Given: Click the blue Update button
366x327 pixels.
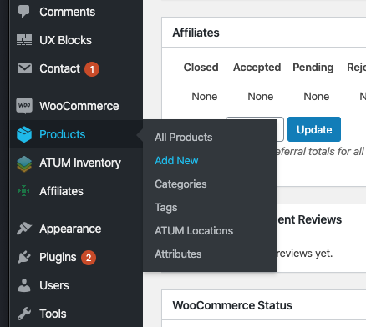Looking at the screenshot, I should click(x=314, y=129).
